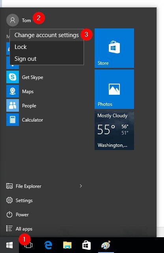Click the Get Skype app icon
The width and height of the screenshot is (164, 253).
coord(13,77)
